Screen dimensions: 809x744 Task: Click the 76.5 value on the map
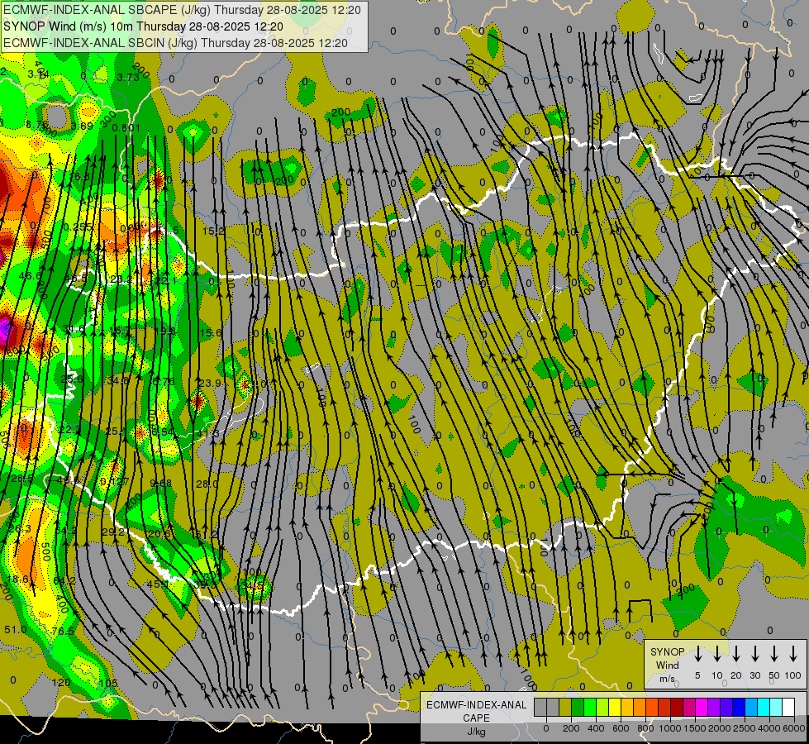[63, 631]
